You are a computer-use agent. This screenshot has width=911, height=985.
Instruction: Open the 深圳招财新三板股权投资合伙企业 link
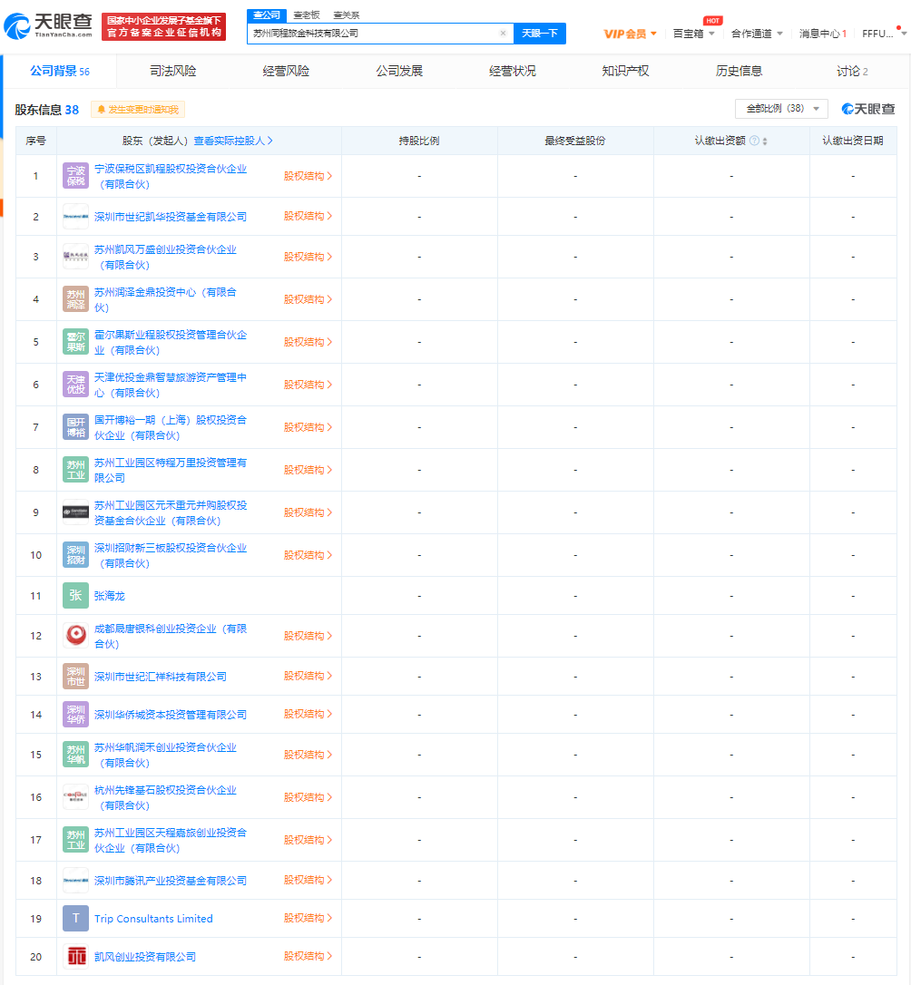(x=171, y=555)
